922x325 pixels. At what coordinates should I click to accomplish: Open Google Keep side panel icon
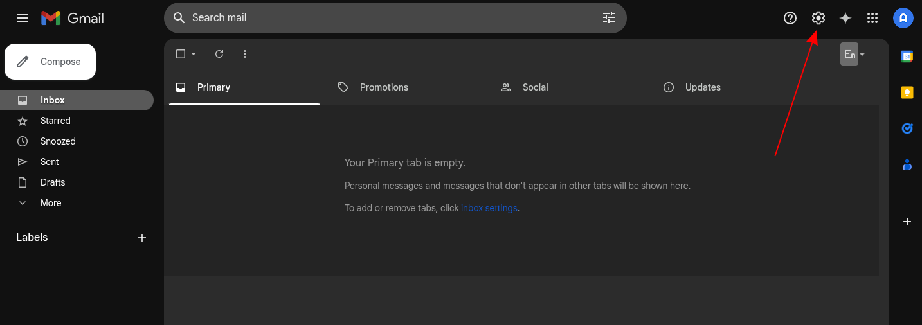[907, 92]
